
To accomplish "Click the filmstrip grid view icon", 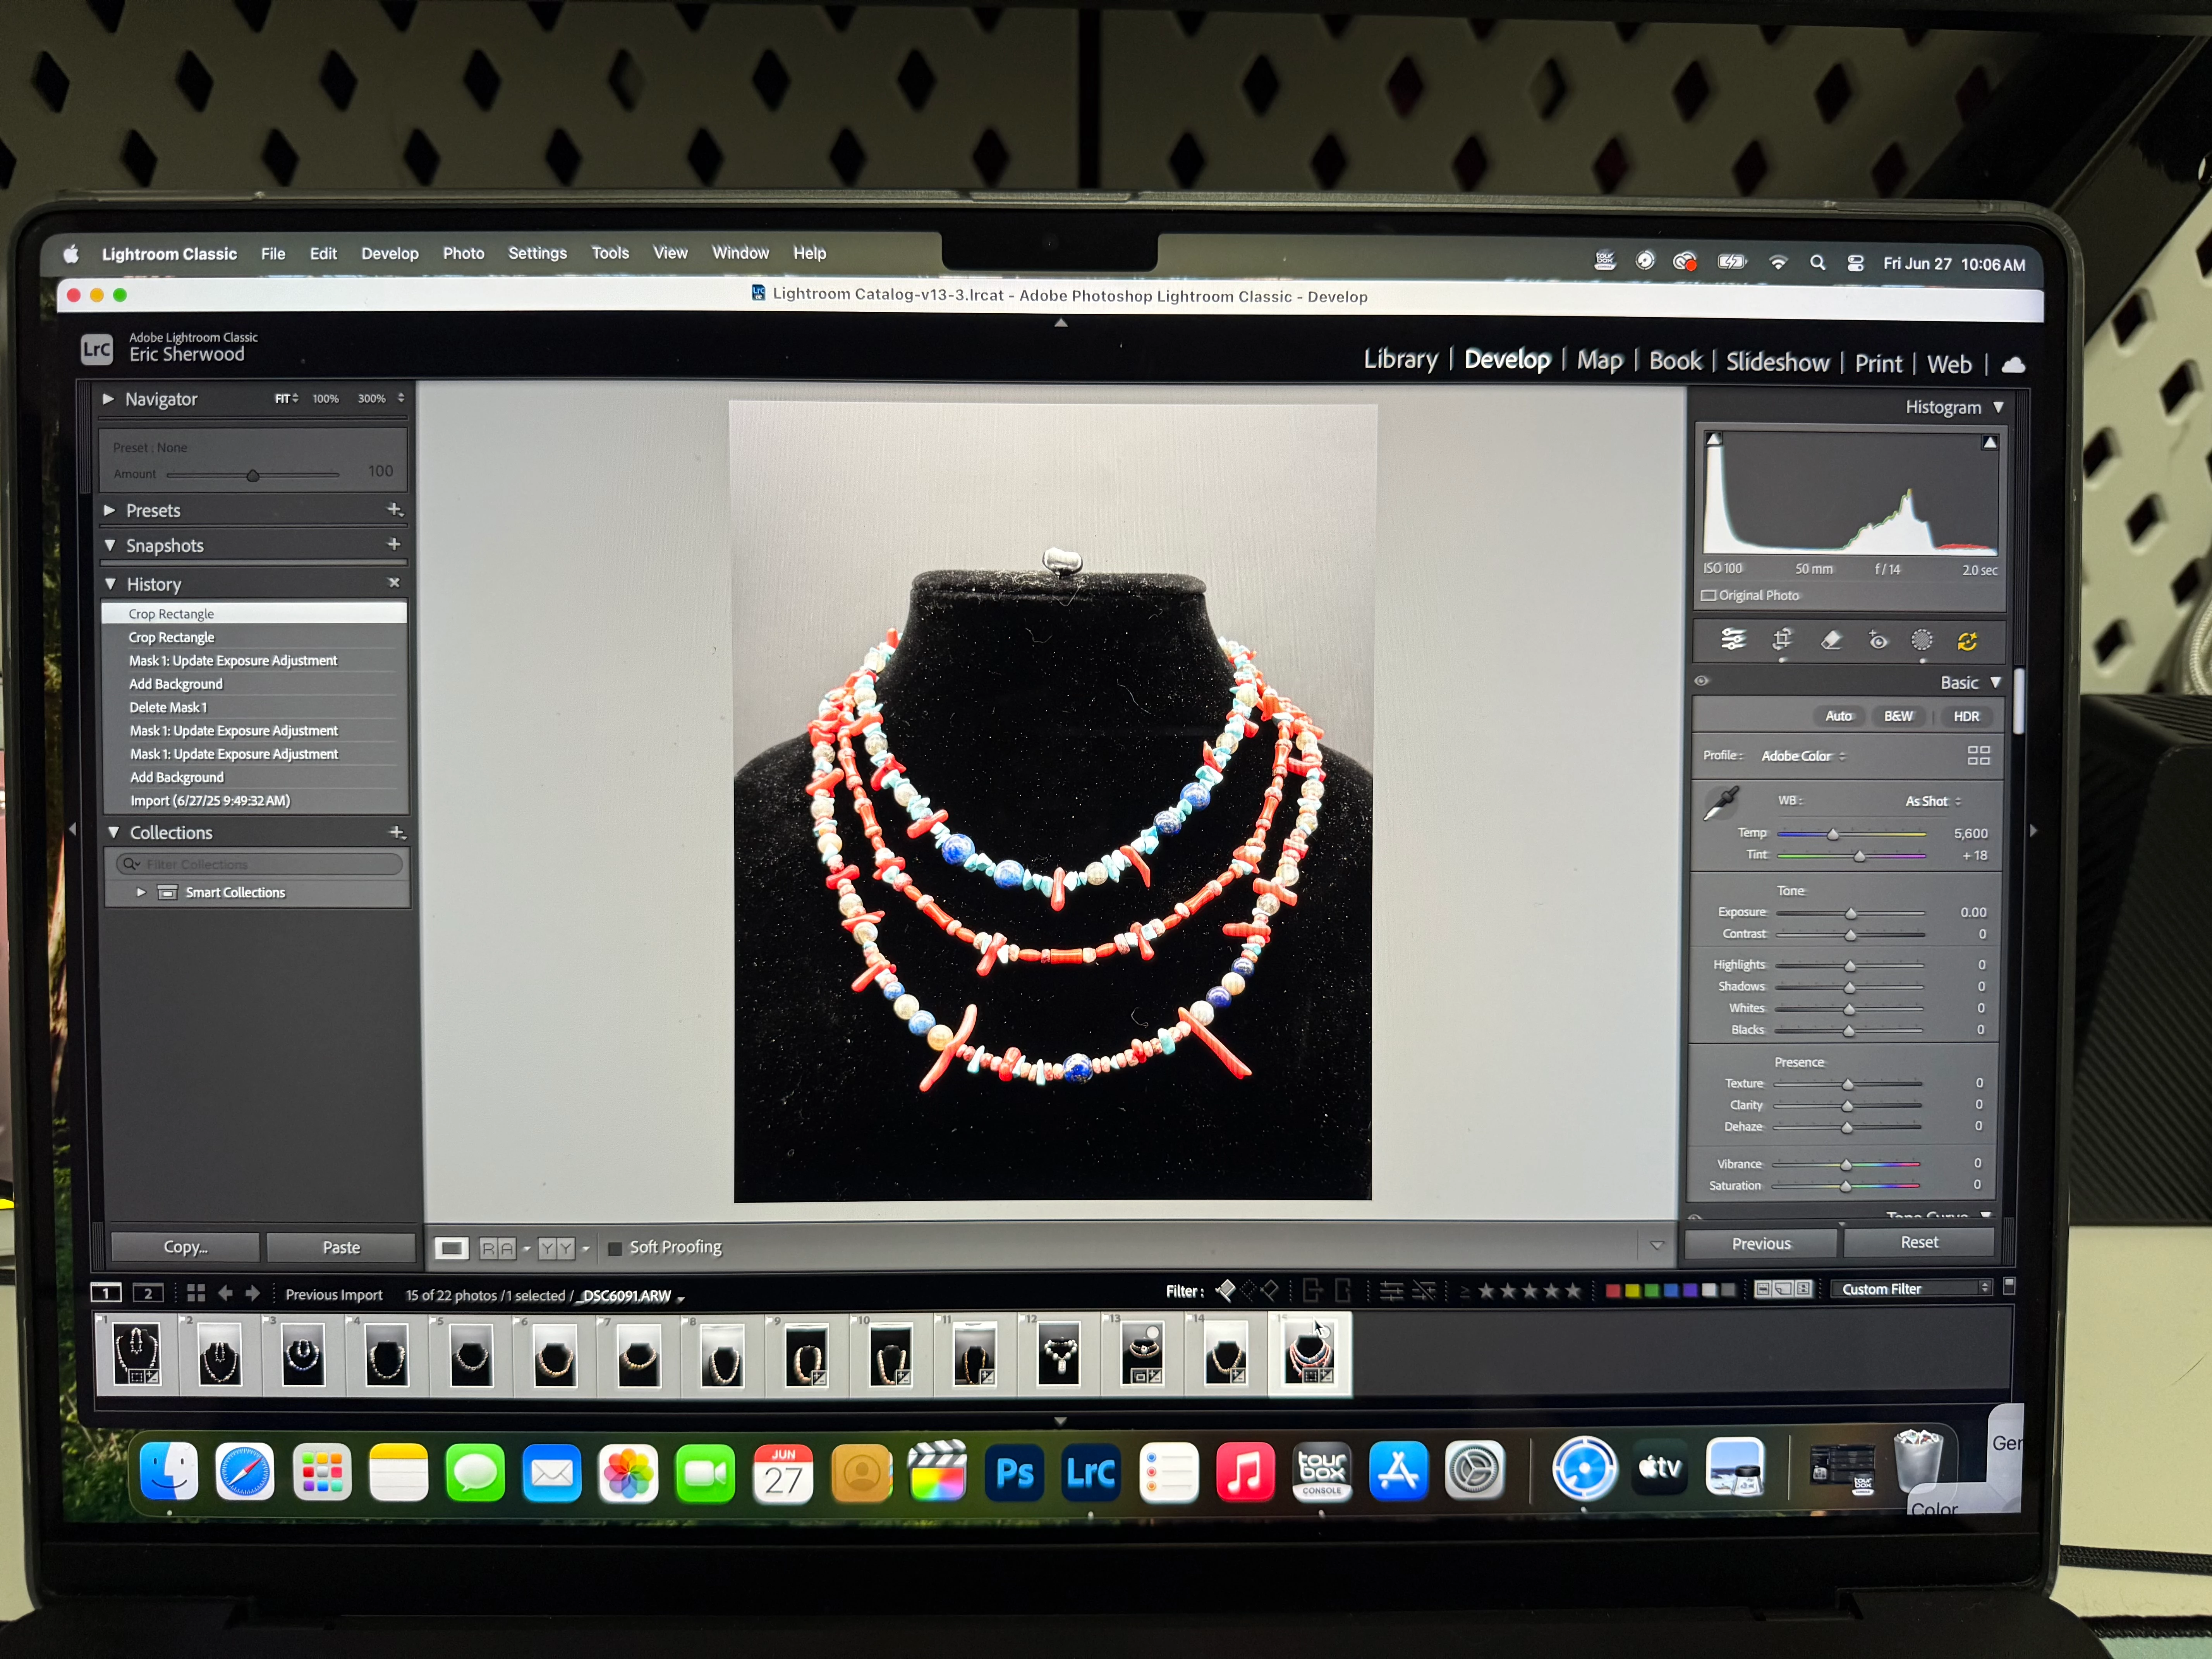I will click(196, 1293).
